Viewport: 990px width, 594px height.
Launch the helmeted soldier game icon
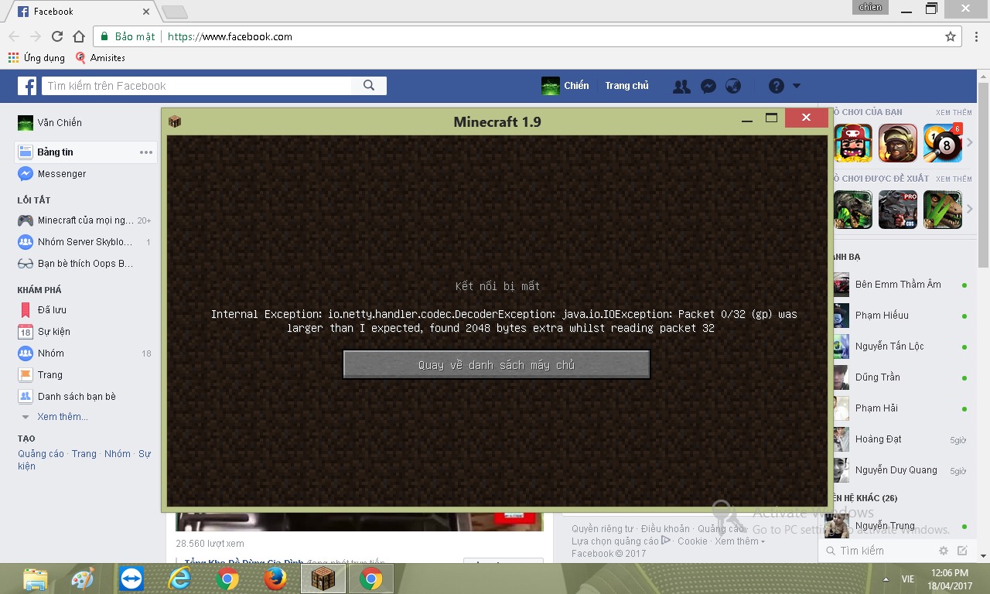click(x=898, y=143)
